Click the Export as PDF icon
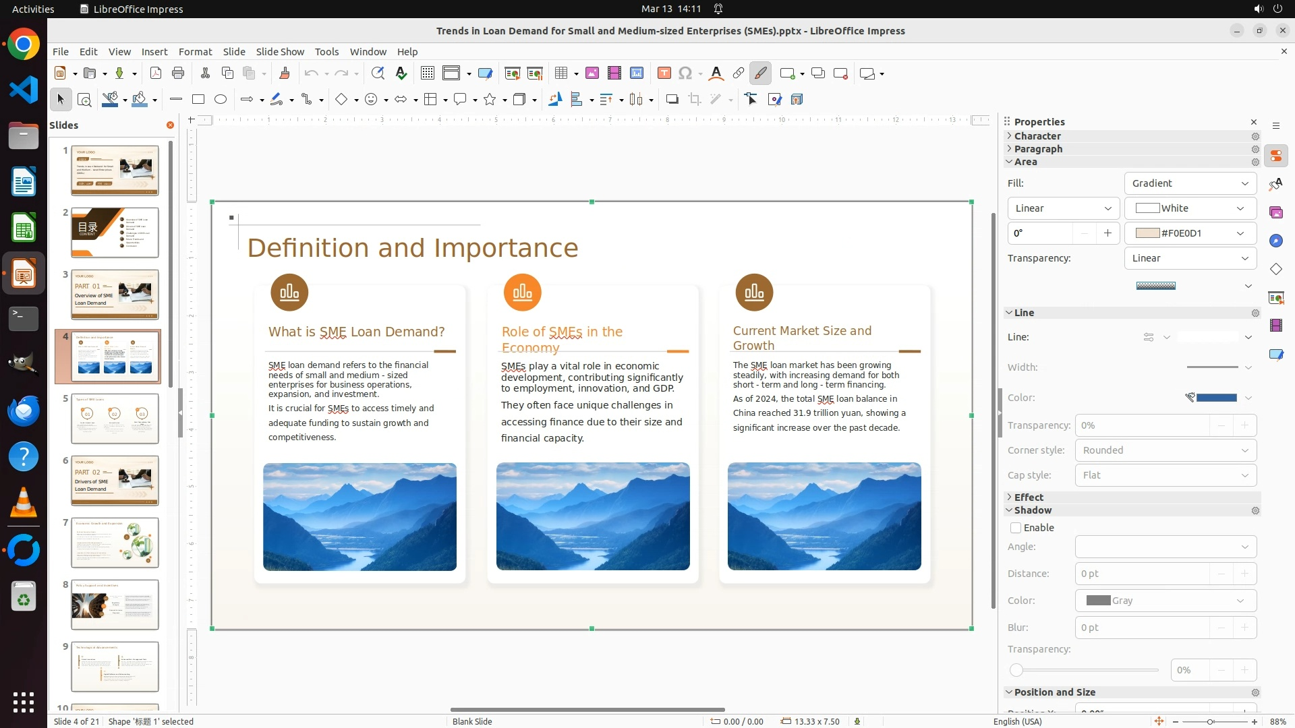 pos(156,73)
